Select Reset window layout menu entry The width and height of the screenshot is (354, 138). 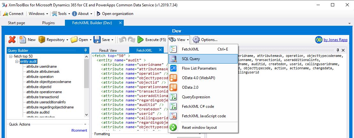pos(203,127)
